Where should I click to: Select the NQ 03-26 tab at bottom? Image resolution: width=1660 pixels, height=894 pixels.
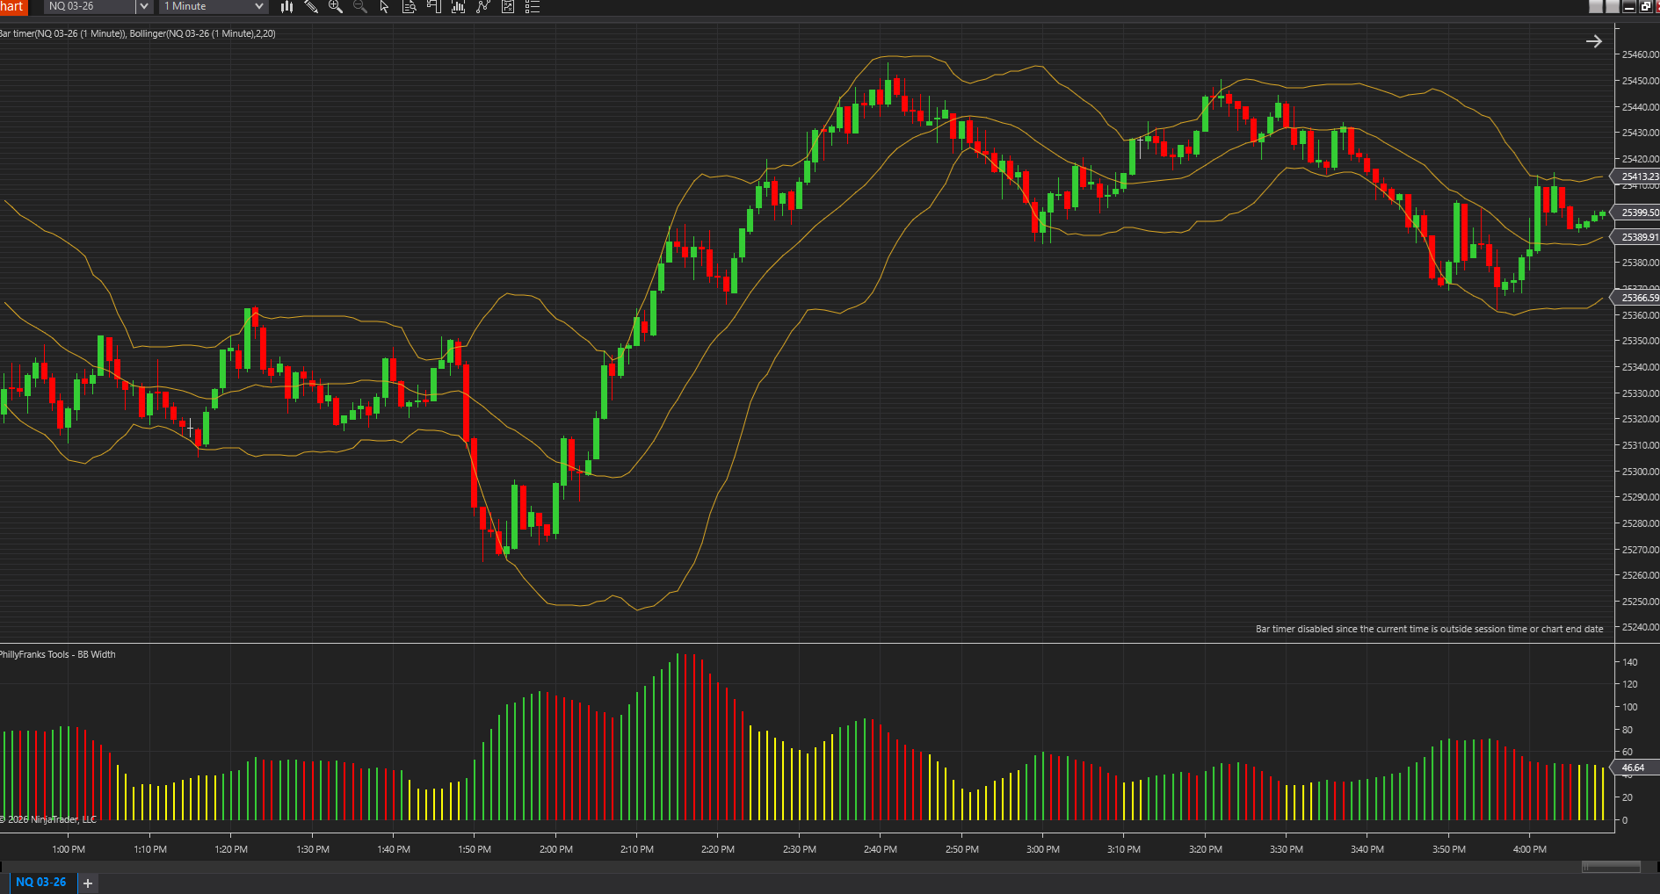tap(41, 883)
